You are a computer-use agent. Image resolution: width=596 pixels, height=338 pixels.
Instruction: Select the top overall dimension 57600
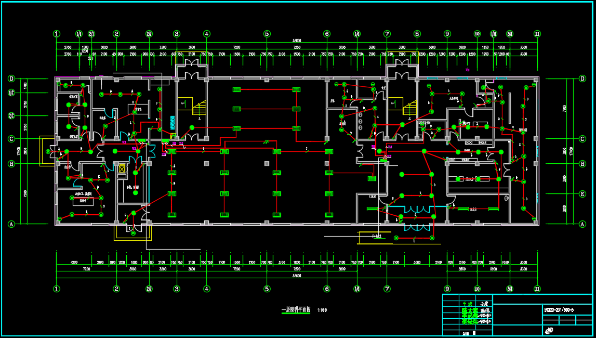click(x=297, y=41)
